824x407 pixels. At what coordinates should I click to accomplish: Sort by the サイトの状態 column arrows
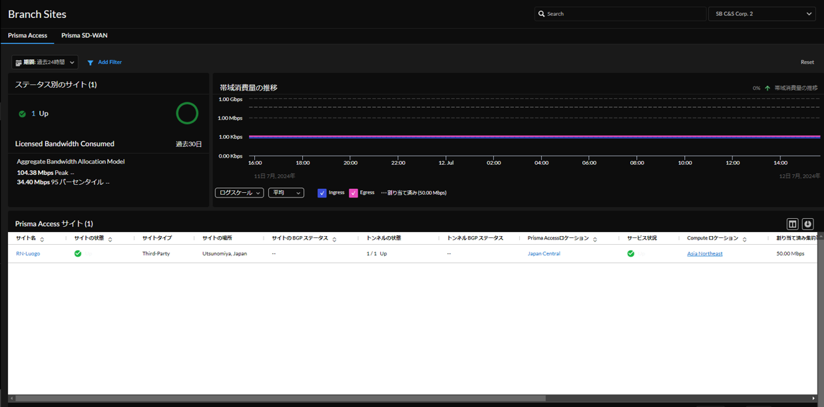[x=110, y=239]
